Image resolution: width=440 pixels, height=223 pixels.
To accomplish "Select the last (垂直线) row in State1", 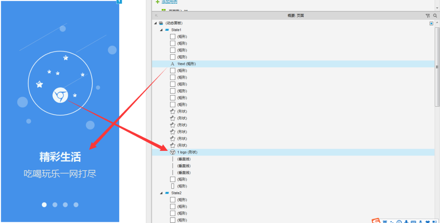I will point(293,172).
